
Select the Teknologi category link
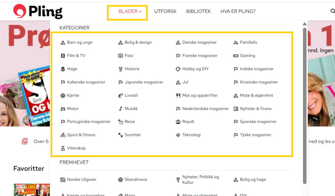tap(191, 135)
